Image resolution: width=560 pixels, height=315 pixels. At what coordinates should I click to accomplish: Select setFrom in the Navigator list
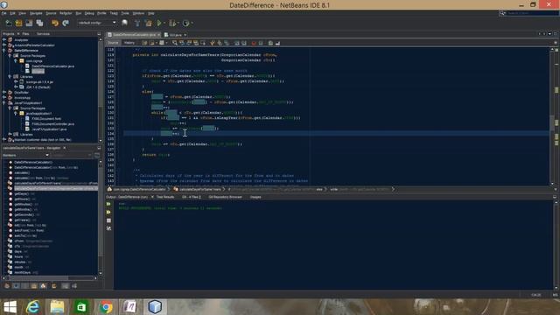tap(29, 231)
